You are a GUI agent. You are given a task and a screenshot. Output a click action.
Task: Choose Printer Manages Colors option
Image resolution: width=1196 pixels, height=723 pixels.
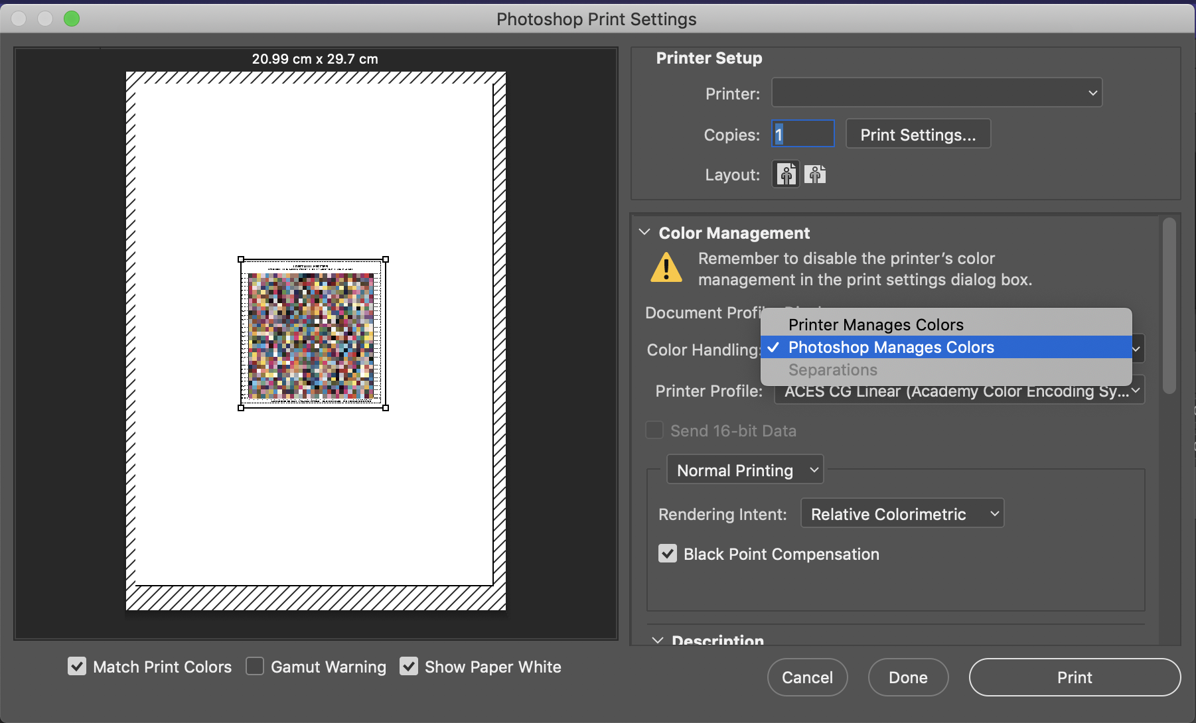tap(946, 324)
